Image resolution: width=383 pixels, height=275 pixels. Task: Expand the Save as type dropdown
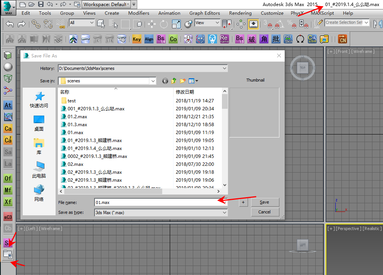click(225, 213)
